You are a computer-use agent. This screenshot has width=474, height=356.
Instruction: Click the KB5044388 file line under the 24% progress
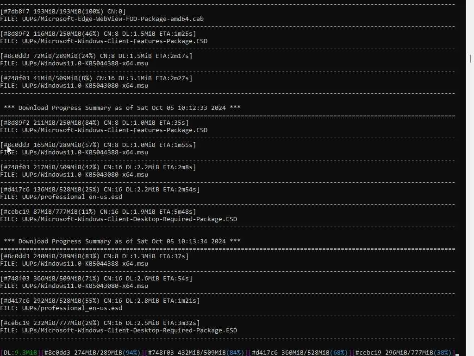(x=74, y=63)
